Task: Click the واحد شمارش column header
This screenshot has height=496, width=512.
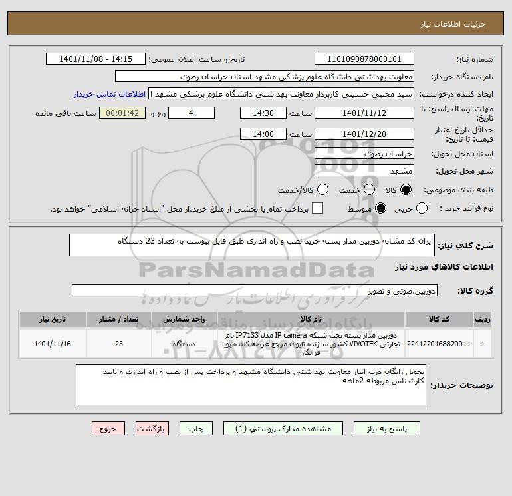Action: (184, 319)
